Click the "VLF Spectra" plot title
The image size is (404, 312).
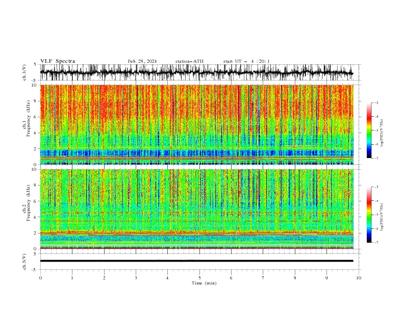pyautogui.click(x=58, y=61)
